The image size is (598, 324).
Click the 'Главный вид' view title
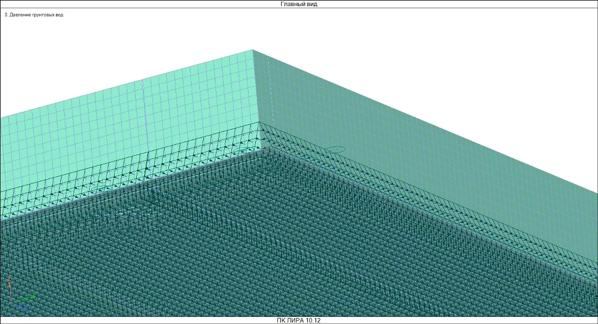[298, 4]
